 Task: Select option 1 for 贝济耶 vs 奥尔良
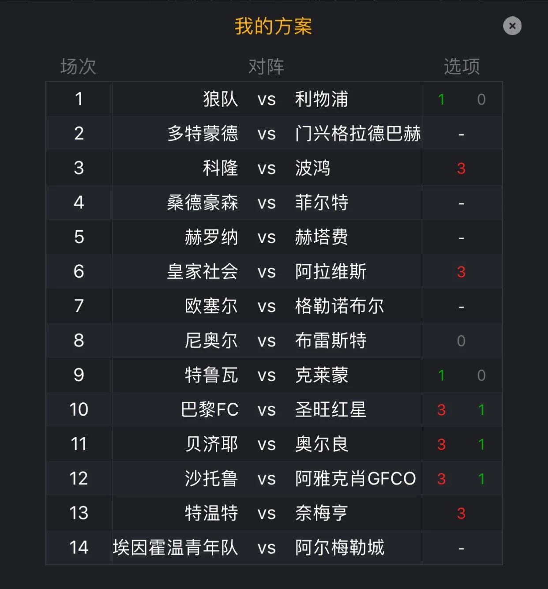pyautogui.click(x=481, y=444)
